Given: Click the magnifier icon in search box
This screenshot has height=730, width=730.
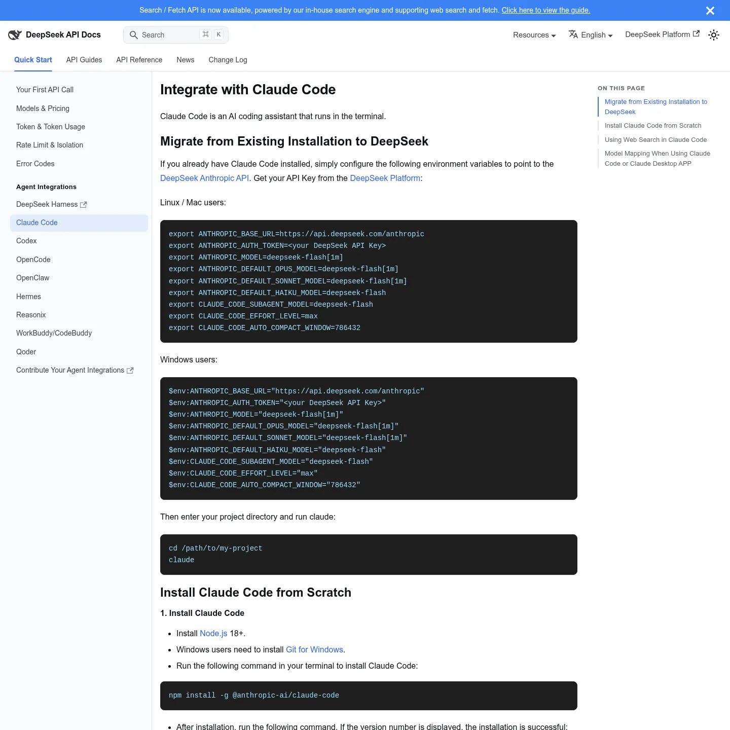Looking at the screenshot, I should pyautogui.click(x=134, y=35).
